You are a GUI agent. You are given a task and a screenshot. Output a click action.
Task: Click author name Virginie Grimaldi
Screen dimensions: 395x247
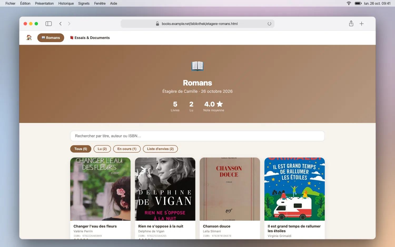(x=279, y=236)
